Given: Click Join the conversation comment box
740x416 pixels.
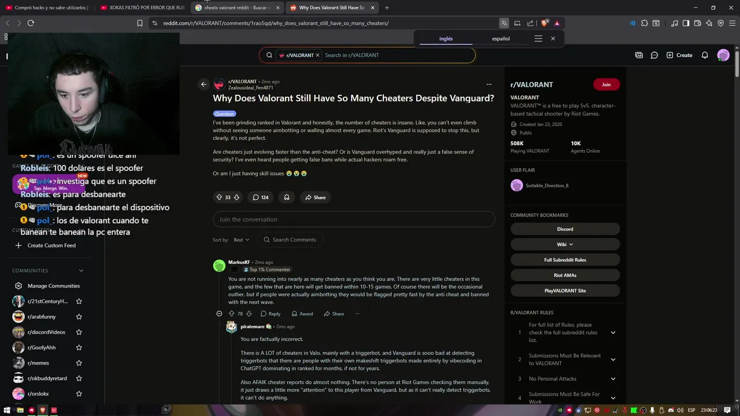Looking at the screenshot, I should coord(354,220).
